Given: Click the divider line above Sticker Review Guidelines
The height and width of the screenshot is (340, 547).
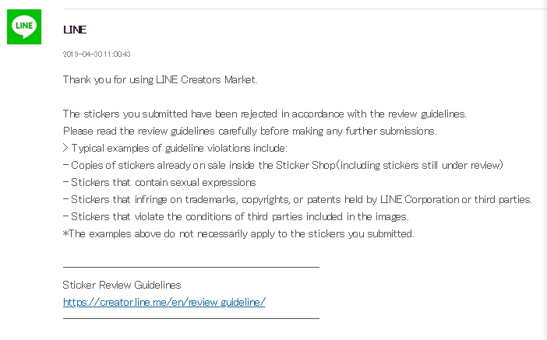Looking at the screenshot, I should (x=191, y=267).
